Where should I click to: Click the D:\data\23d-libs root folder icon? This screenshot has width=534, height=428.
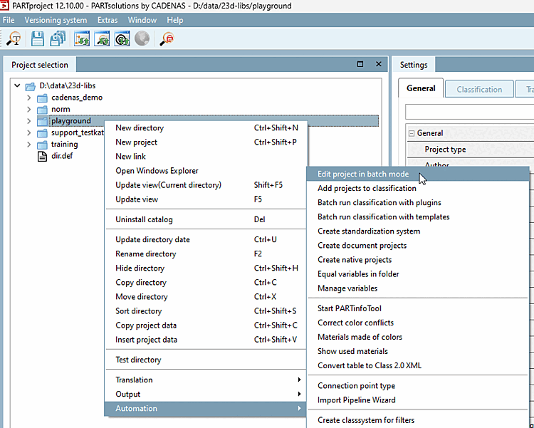point(31,86)
